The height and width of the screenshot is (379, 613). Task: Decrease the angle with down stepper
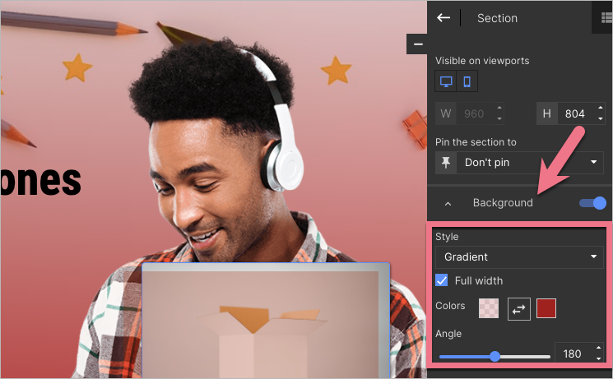point(600,359)
